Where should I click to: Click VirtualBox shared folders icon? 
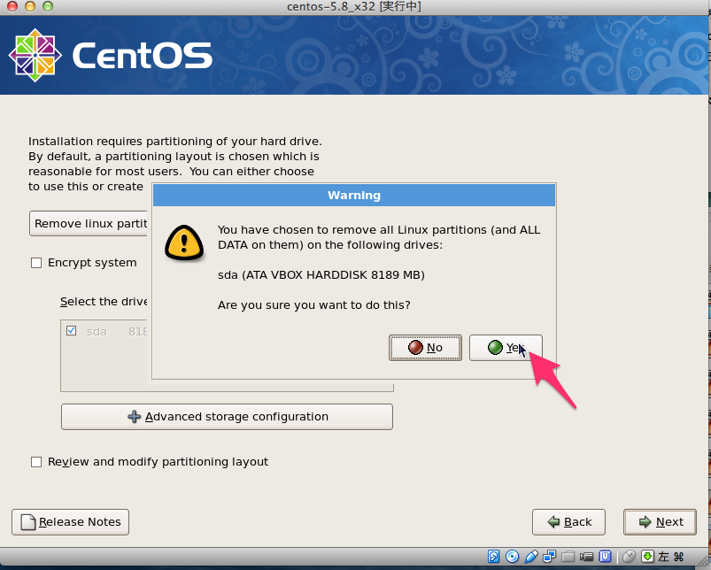click(x=568, y=557)
